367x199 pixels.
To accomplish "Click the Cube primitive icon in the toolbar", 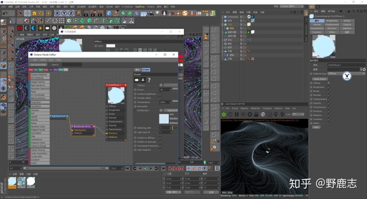I will click(109, 13).
